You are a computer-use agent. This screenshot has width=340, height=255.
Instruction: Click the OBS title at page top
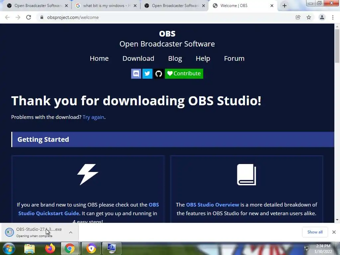coord(167,34)
